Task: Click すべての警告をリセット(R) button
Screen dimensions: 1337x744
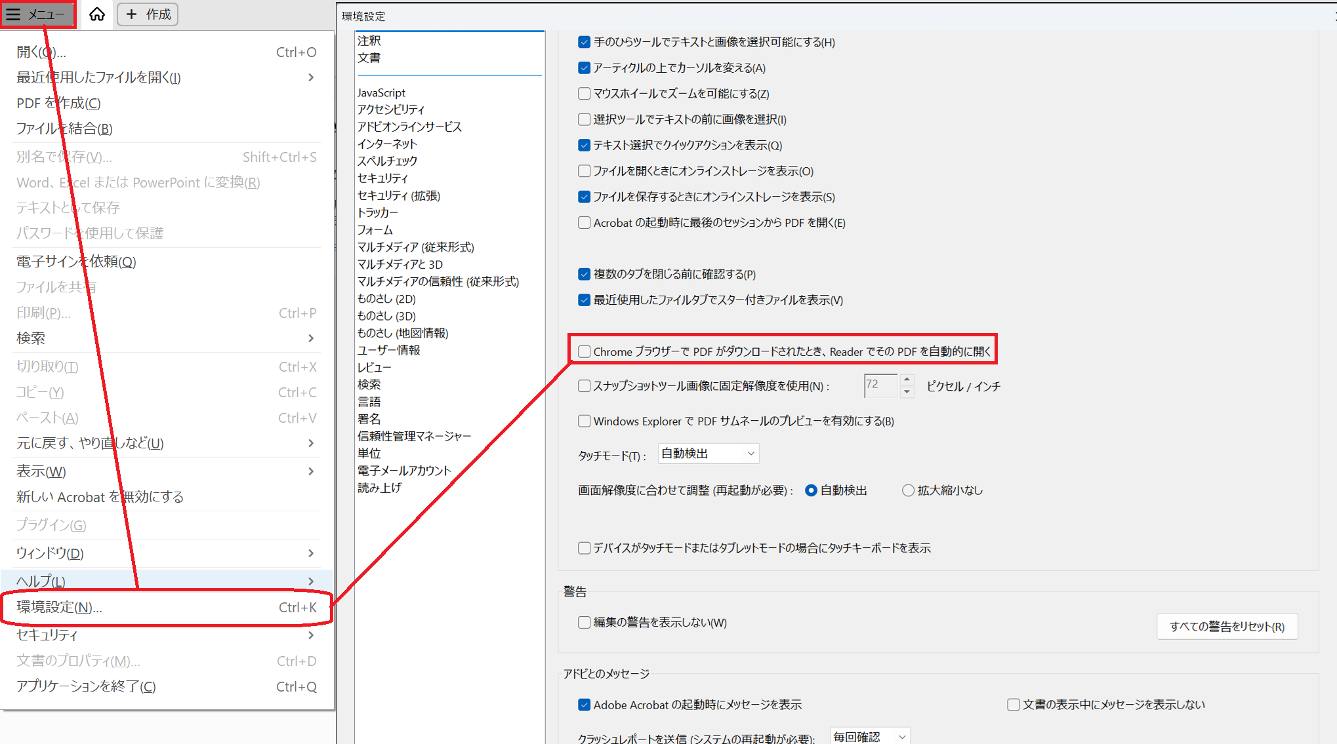Action: click(1227, 627)
